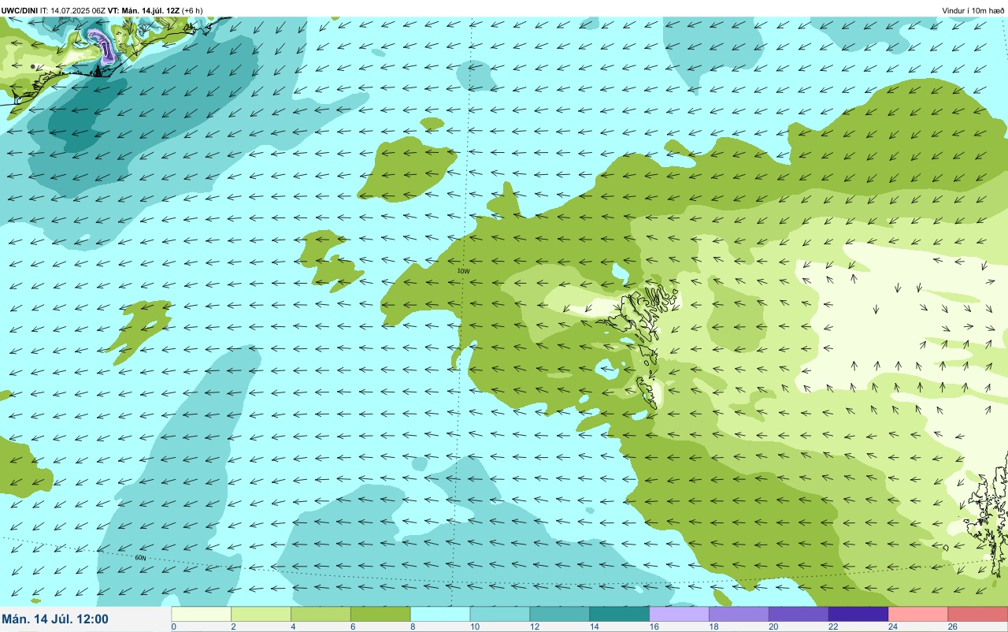1008x632 pixels.
Task: Select the 4–6 green legend swatch
Action: pyautogui.click(x=321, y=614)
